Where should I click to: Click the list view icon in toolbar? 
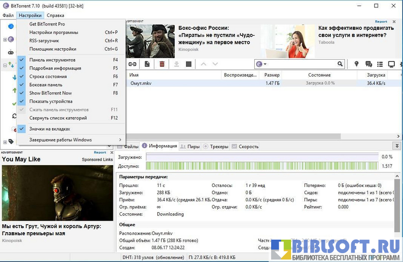(380, 64)
